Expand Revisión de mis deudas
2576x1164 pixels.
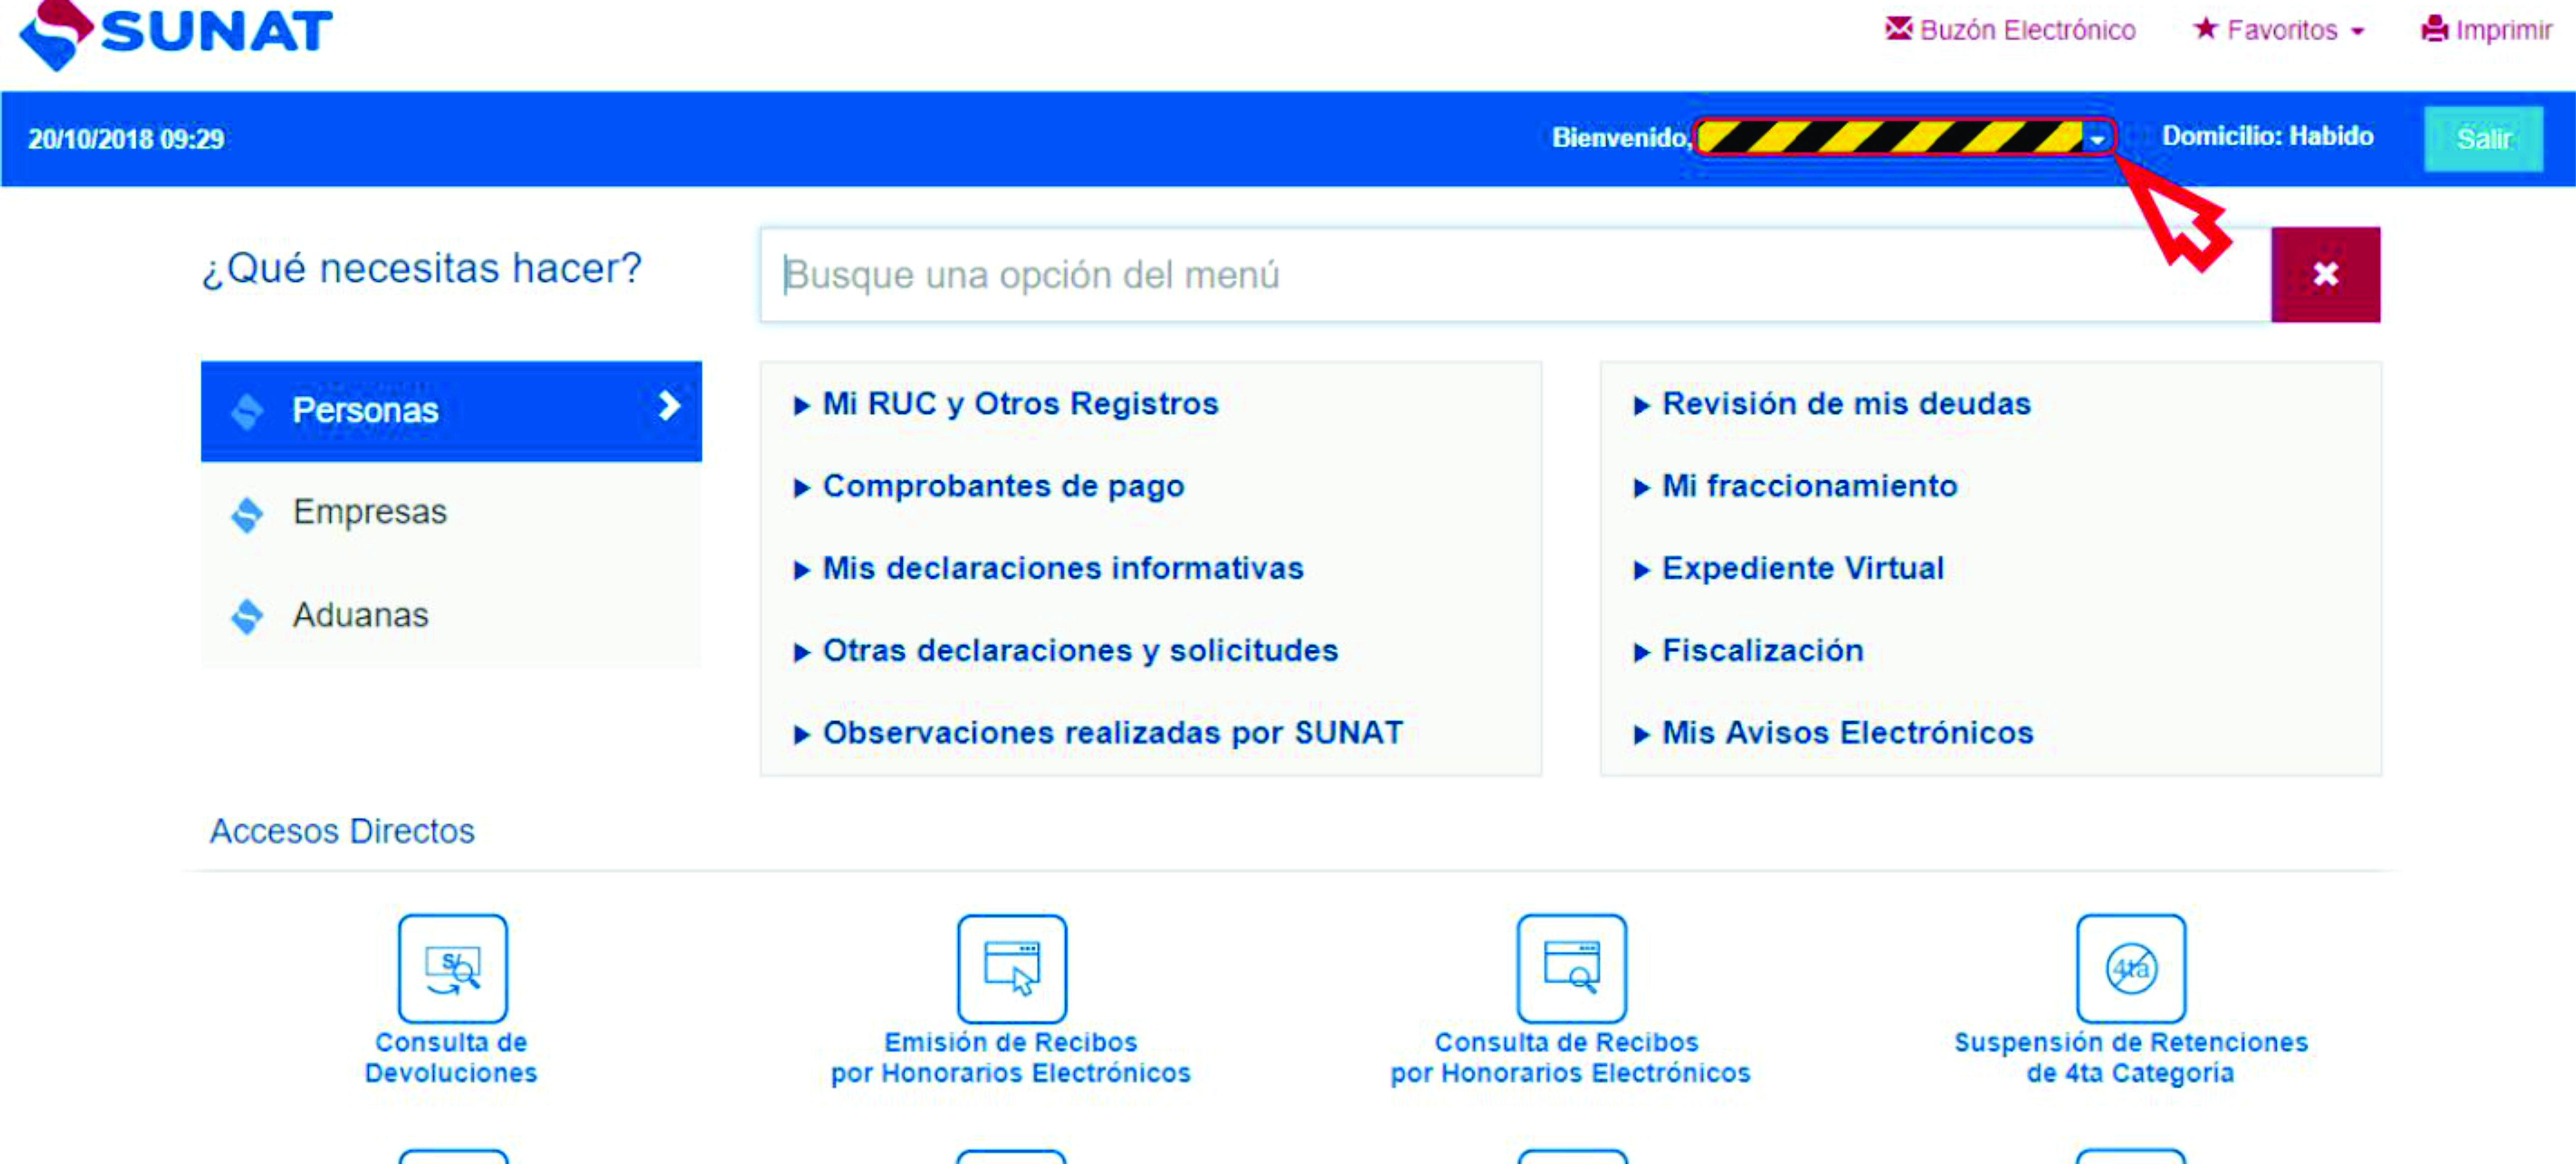1832,404
